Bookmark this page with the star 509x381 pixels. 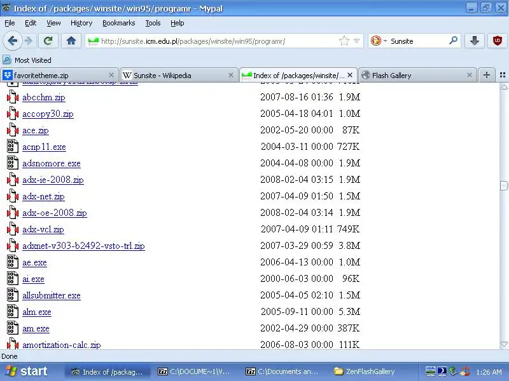click(x=344, y=41)
